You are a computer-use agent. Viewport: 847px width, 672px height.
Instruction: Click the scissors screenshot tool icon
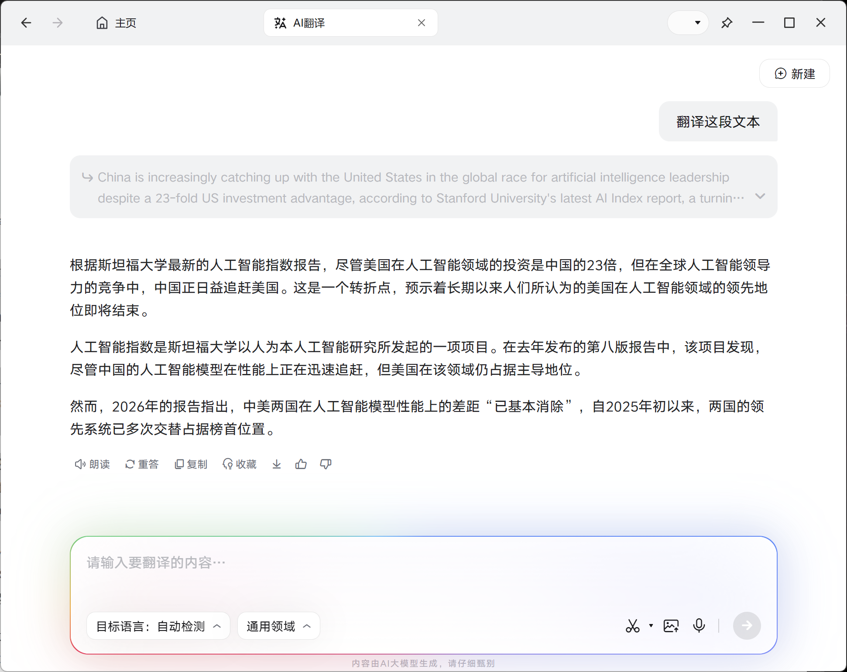tap(632, 626)
